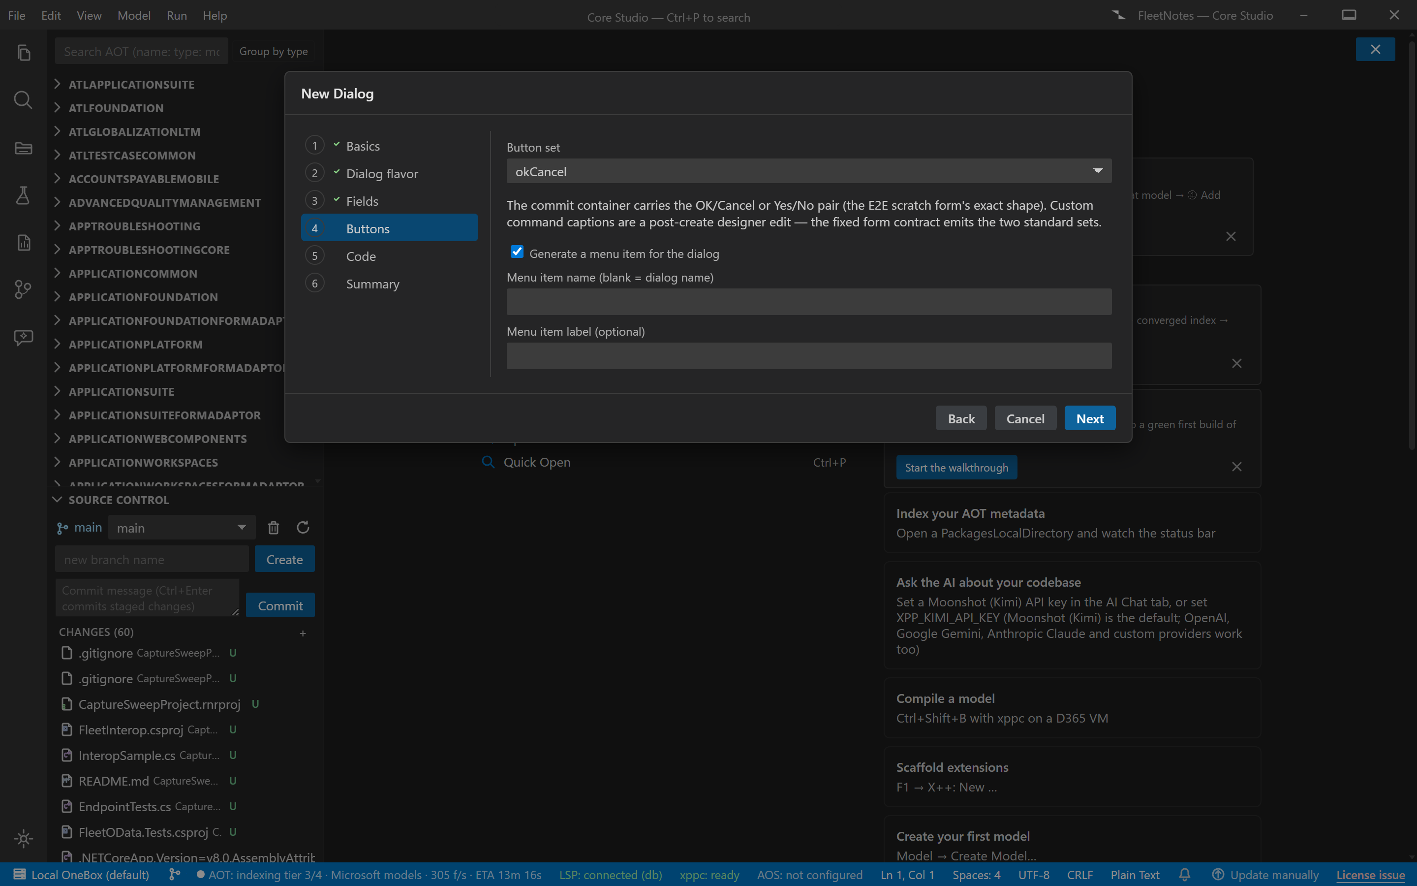The width and height of the screenshot is (1417, 886).
Task: Open the project folder icon in the sidebar
Action: (24, 148)
